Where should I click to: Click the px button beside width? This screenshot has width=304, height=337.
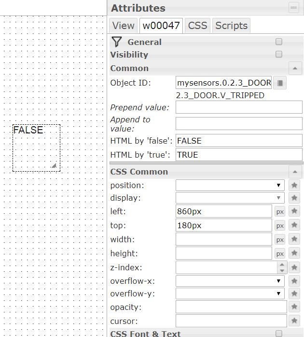280,239
